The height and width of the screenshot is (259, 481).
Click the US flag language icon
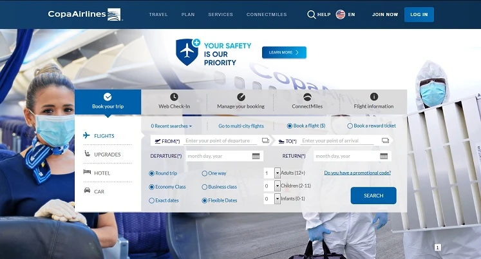click(x=341, y=14)
